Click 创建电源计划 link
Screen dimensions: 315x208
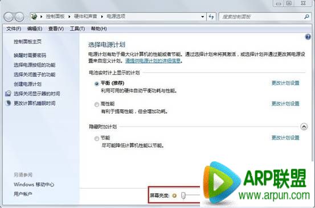coord(27,84)
